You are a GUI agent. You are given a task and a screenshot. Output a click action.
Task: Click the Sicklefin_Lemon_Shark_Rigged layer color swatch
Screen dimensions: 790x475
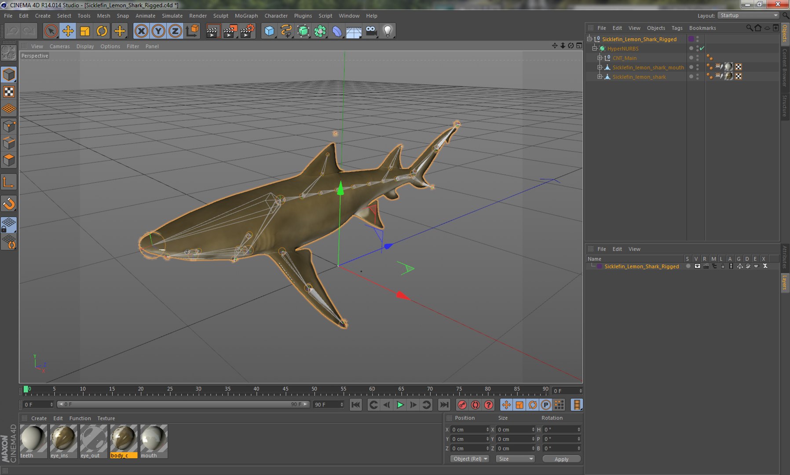(x=600, y=267)
